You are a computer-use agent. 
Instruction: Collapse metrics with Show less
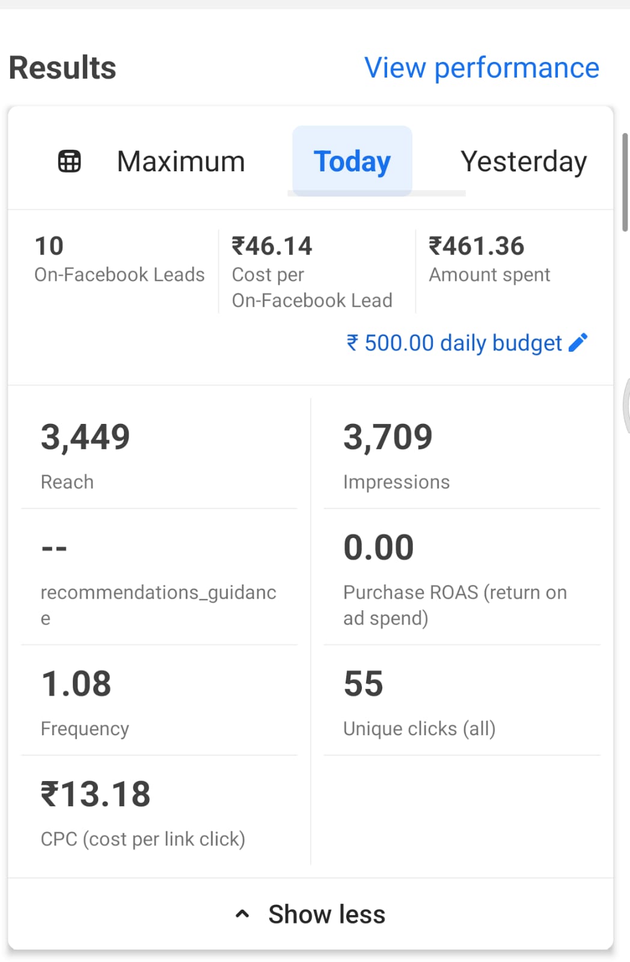[x=326, y=915]
